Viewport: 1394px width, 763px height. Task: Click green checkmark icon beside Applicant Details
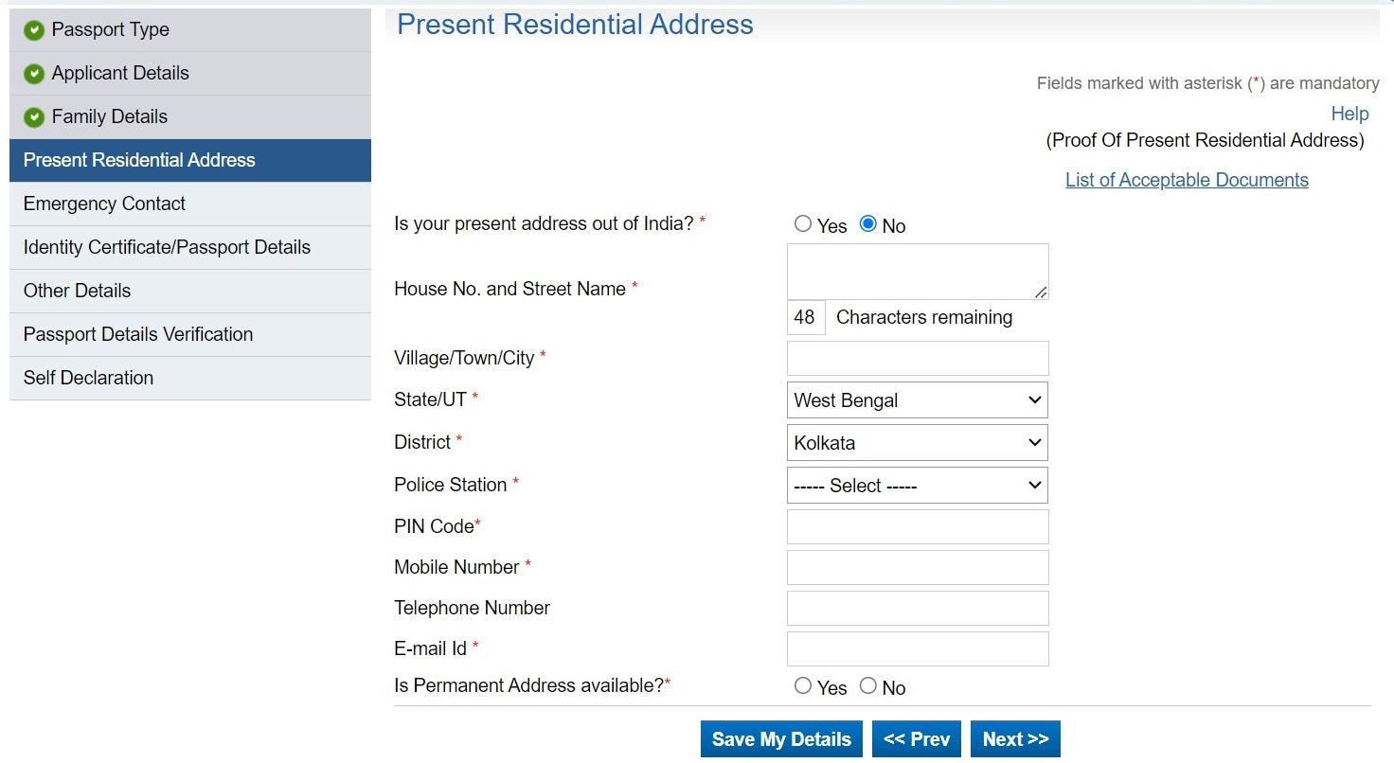[x=34, y=74]
